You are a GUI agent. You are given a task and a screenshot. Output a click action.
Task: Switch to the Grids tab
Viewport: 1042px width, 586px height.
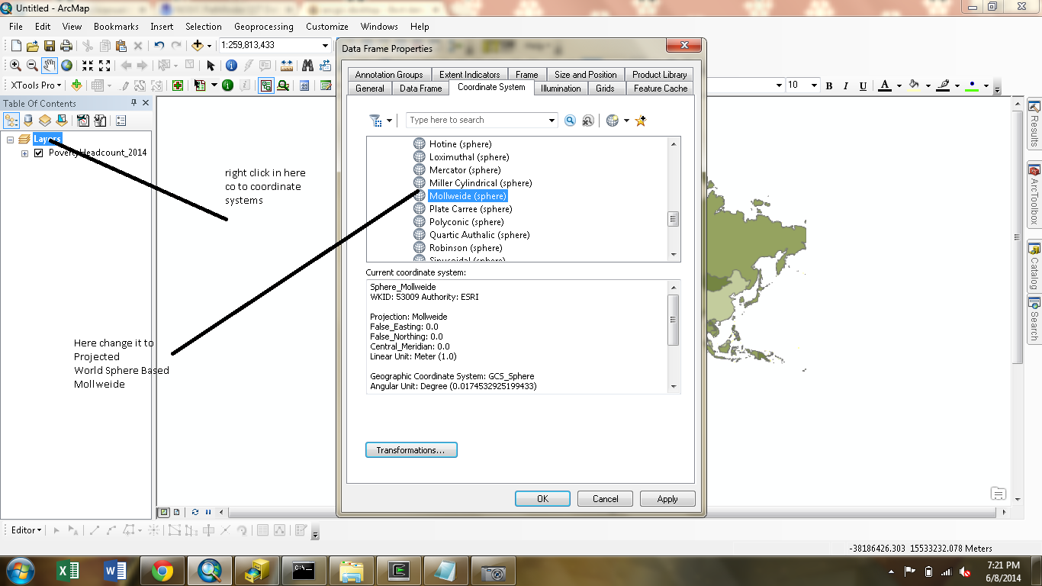605,89
